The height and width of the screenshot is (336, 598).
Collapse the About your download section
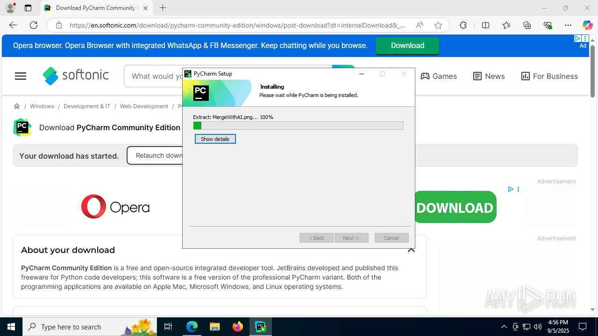411,250
